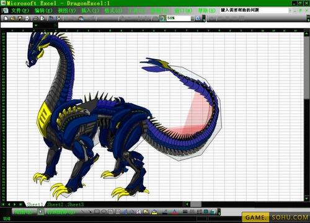Open the zoom percentage dropdown
The image size is (310, 223).
(192, 19)
